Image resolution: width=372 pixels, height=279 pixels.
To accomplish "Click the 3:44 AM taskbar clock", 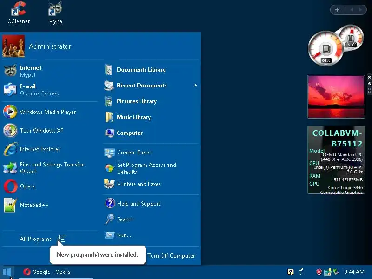I will click(x=354, y=272).
